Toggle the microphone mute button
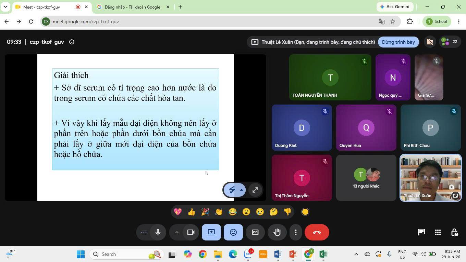 point(158,232)
